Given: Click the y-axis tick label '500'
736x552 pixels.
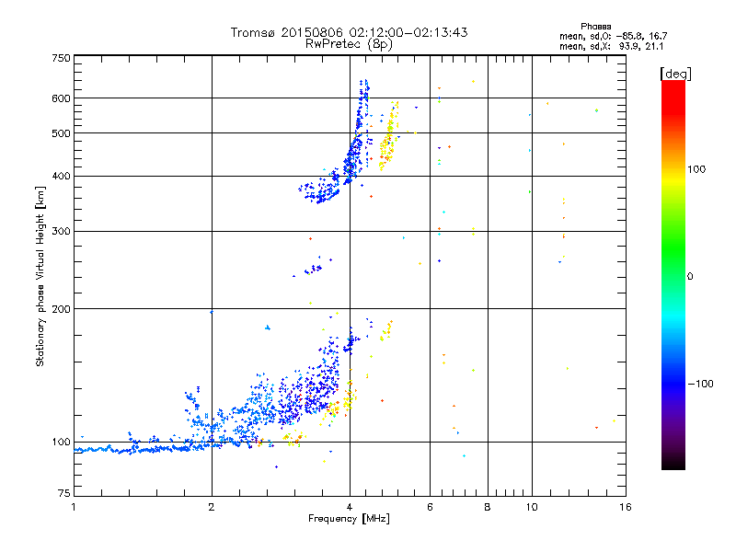Looking at the screenshot, I should pos(62,133).
